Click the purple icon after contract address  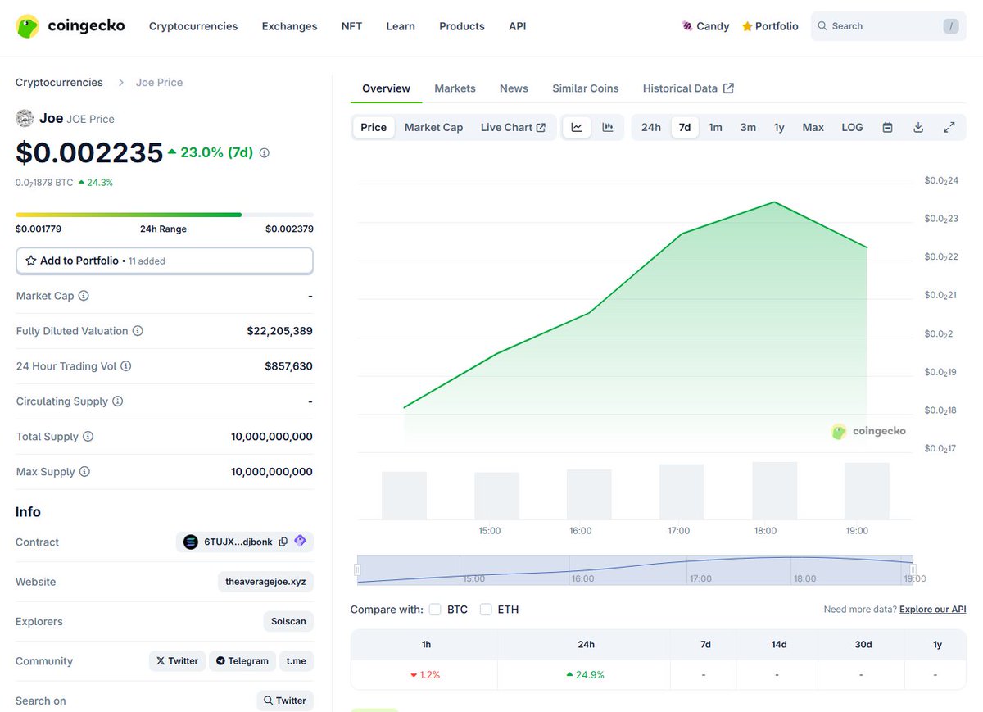point(300,541)
